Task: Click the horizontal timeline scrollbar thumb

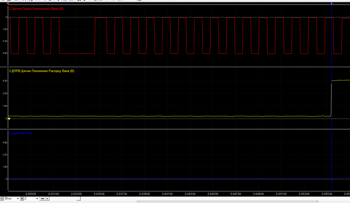Action: [78, 199]
